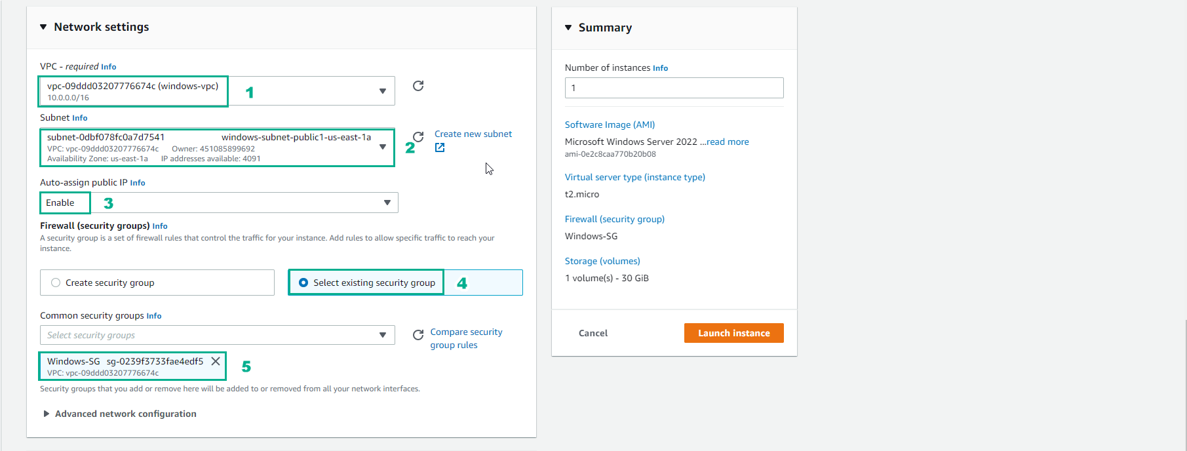Open the Create new subnet link

pyautogui.click(x=473, y=134)
